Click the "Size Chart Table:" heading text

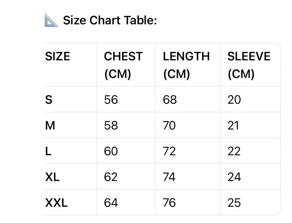click(x=110, y=20)
